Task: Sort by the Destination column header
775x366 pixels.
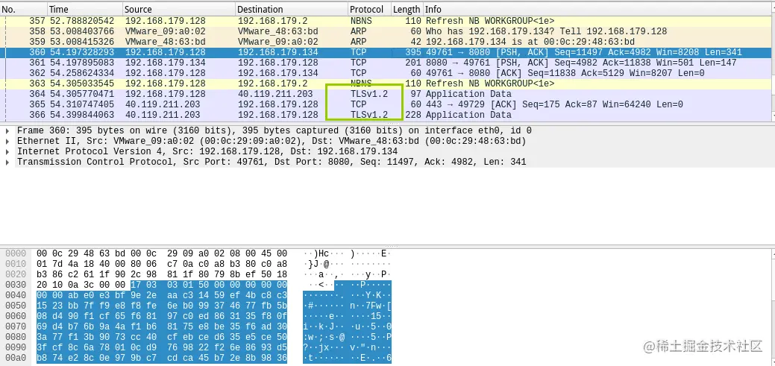Action: point(292,10)
